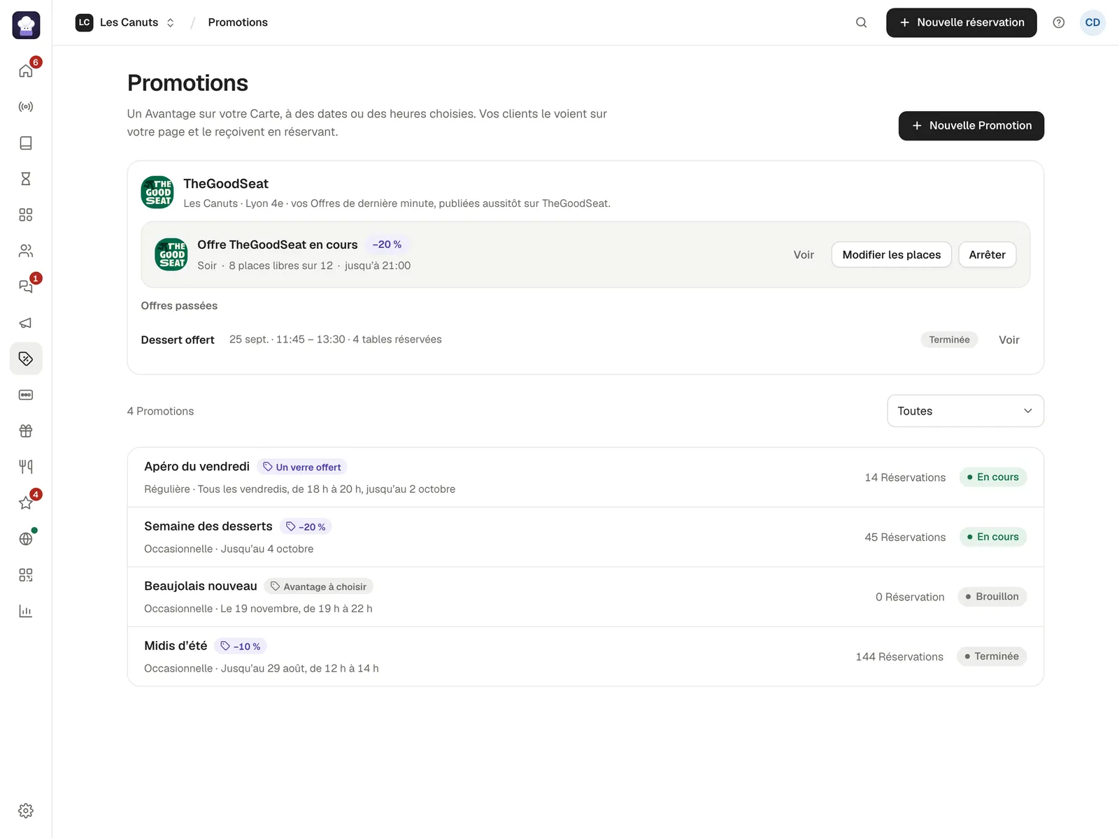The width and height of the screenshot is (1119, 838).
Task: Click the Avantage à choisir tag
Action: coord(318,586)
